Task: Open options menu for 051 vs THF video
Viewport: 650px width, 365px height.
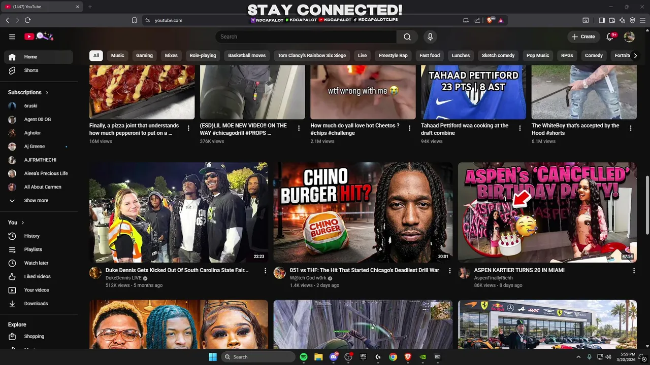Action: (449, 271)
